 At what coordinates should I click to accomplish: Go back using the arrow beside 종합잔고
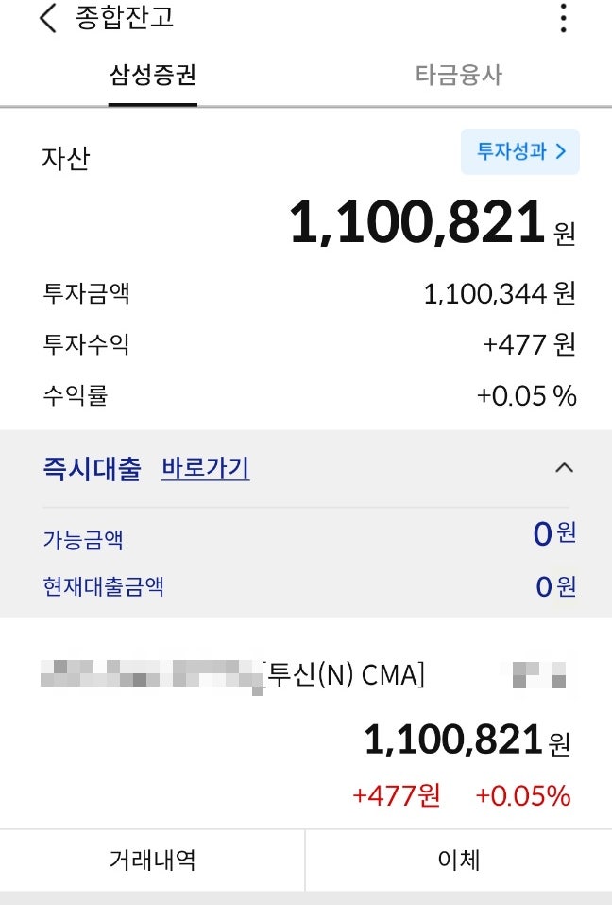coord(48,18)
